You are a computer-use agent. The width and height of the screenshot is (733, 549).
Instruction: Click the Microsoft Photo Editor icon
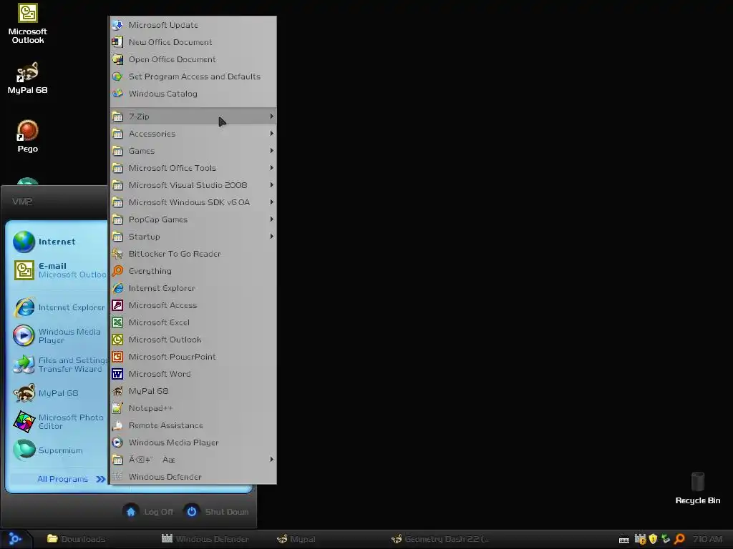pos(24,422)
